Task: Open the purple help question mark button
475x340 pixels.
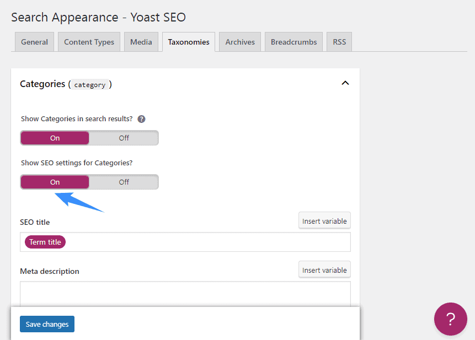Action: pos(451,319)
